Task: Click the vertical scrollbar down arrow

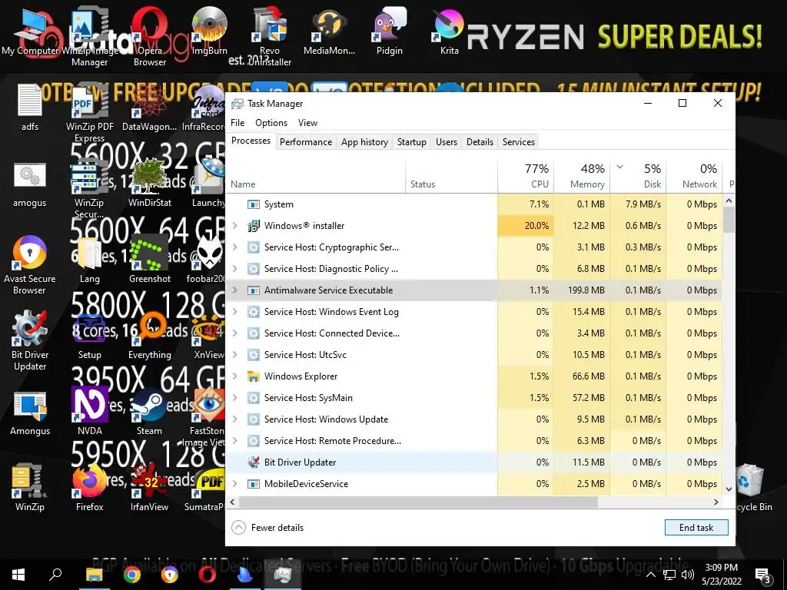Action: point(729,489)
